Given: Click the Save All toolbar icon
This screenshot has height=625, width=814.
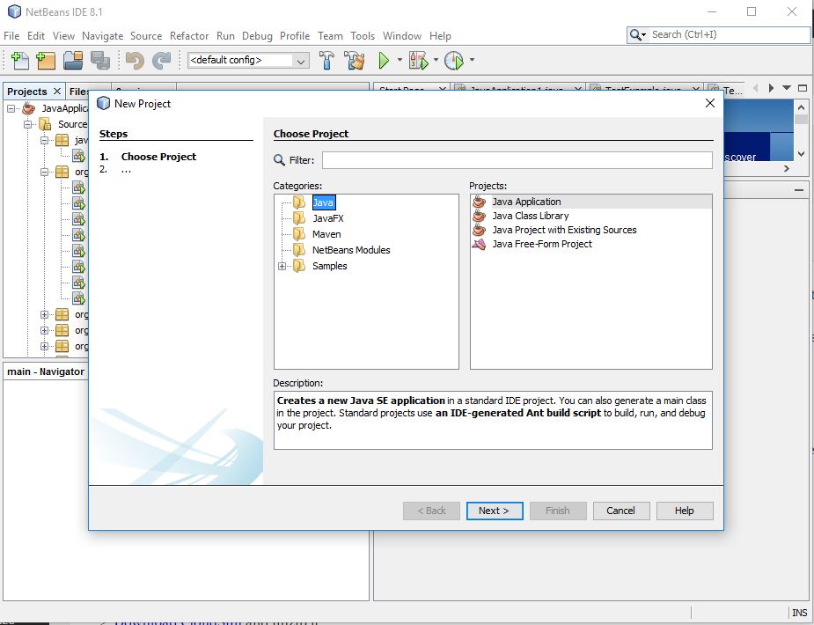Looking at the screenshot, I should pyautogui.click(x=100, y=60).
